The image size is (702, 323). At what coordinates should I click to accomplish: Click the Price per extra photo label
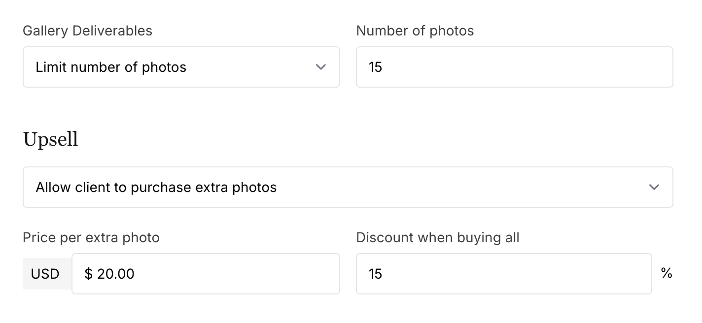(91, 237)
